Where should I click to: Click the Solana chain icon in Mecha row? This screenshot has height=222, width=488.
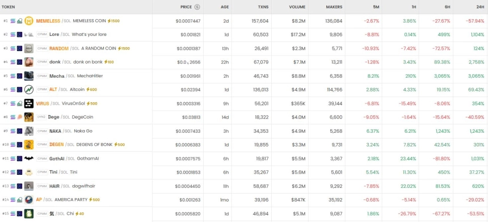point(12,76)
